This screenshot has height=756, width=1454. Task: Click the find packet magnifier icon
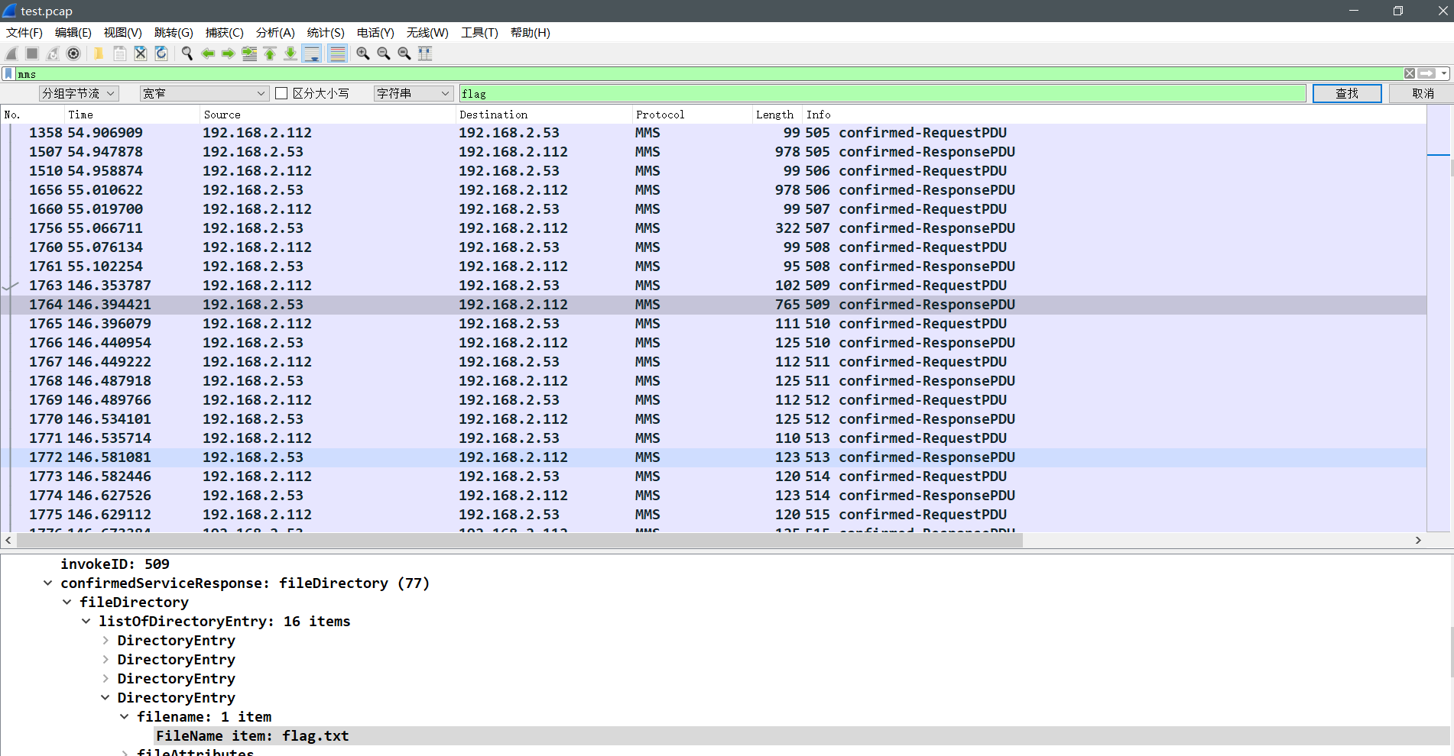[x=187, y=53]
